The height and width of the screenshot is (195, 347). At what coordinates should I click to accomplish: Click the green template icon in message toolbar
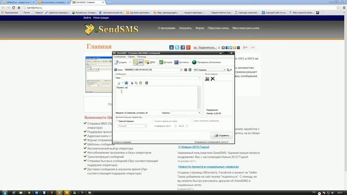(x=146, y=83)
